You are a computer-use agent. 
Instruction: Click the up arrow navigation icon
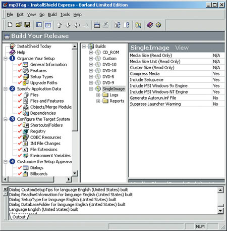point(60,25)
